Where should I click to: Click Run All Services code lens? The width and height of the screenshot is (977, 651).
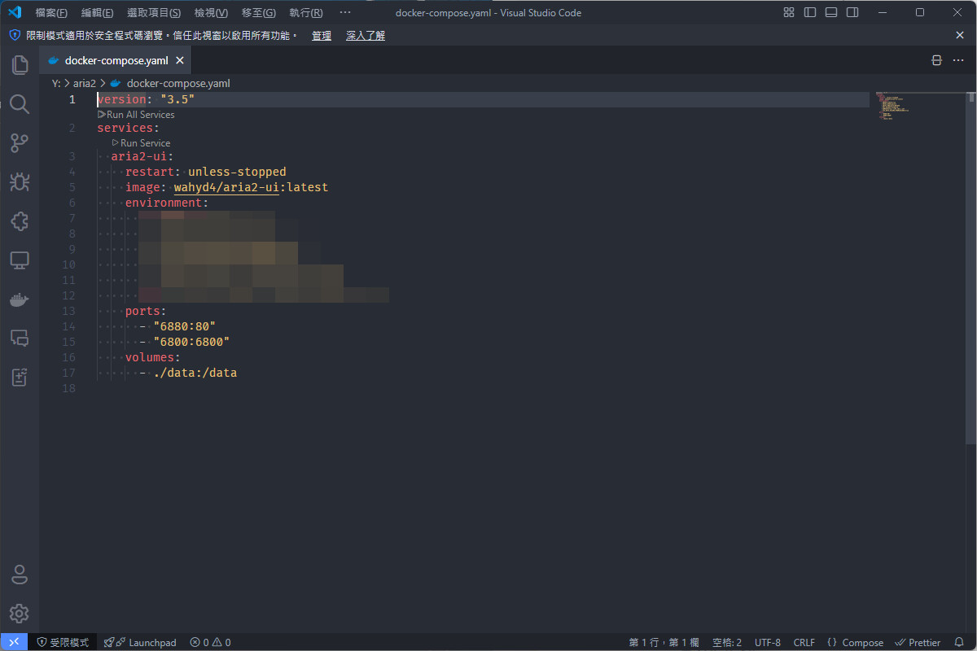[140, 115]
